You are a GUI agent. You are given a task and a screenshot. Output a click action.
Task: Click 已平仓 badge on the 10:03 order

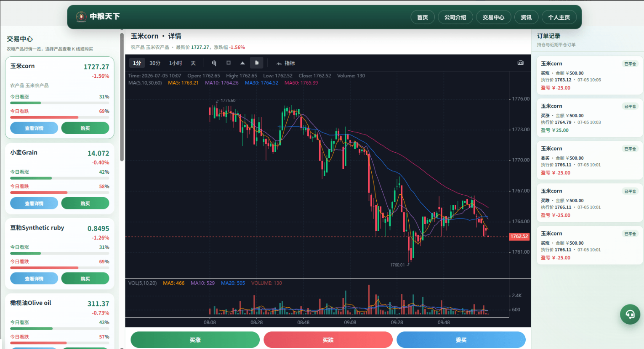[x=630, y=106]
